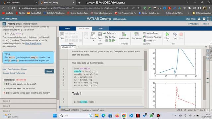Switch to the LIVE EDITOR tab
The height and width of the screenshot is (119, 212).
(84, 28)
